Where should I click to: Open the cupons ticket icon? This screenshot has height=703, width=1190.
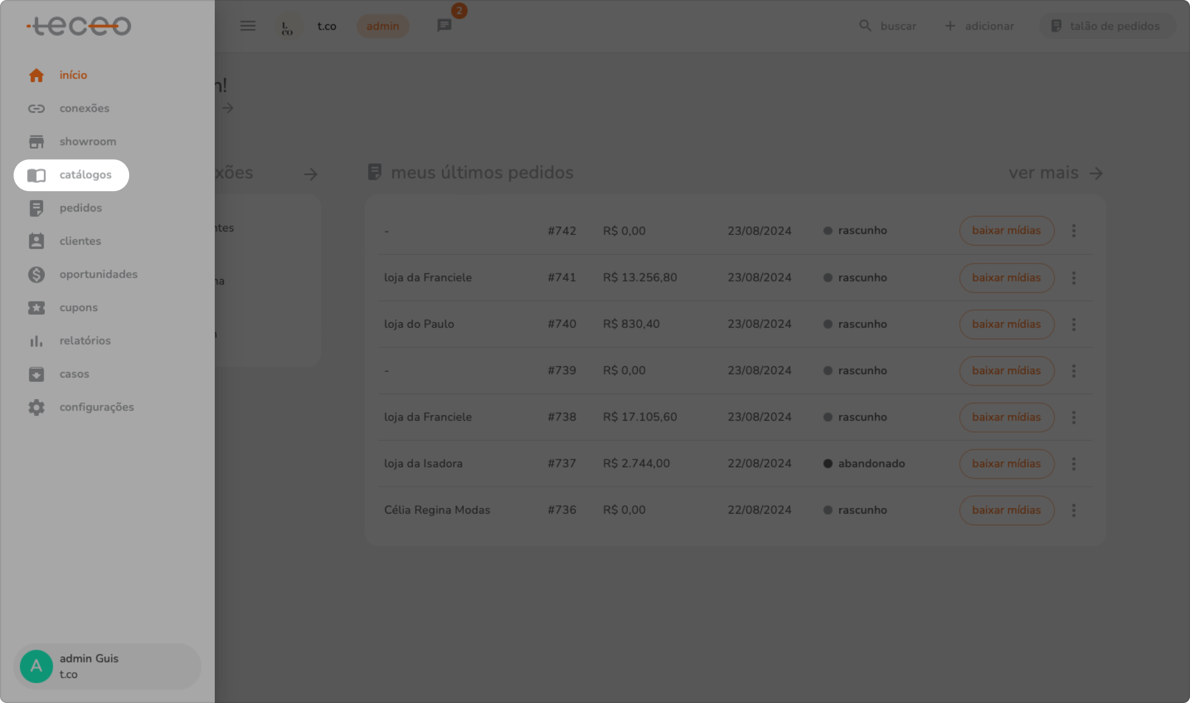(x=36, y=308)
